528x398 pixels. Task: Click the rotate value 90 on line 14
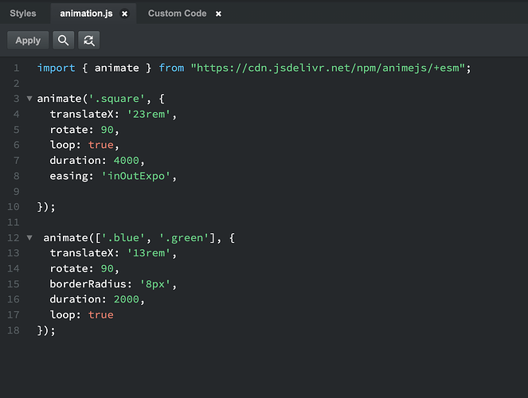[107, 268]
